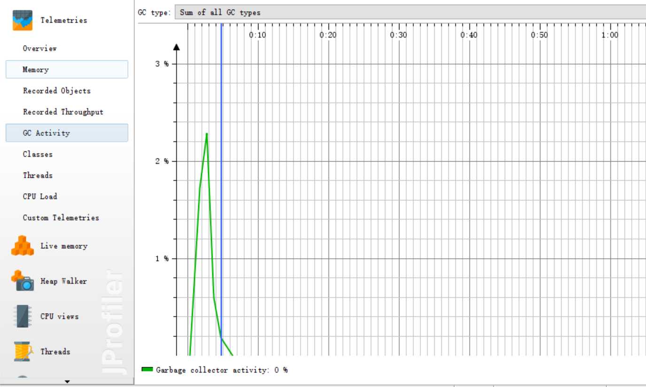646x387 pixels.
Task: Click the 0:50 time axis label
Action: (x=540, y=35)
